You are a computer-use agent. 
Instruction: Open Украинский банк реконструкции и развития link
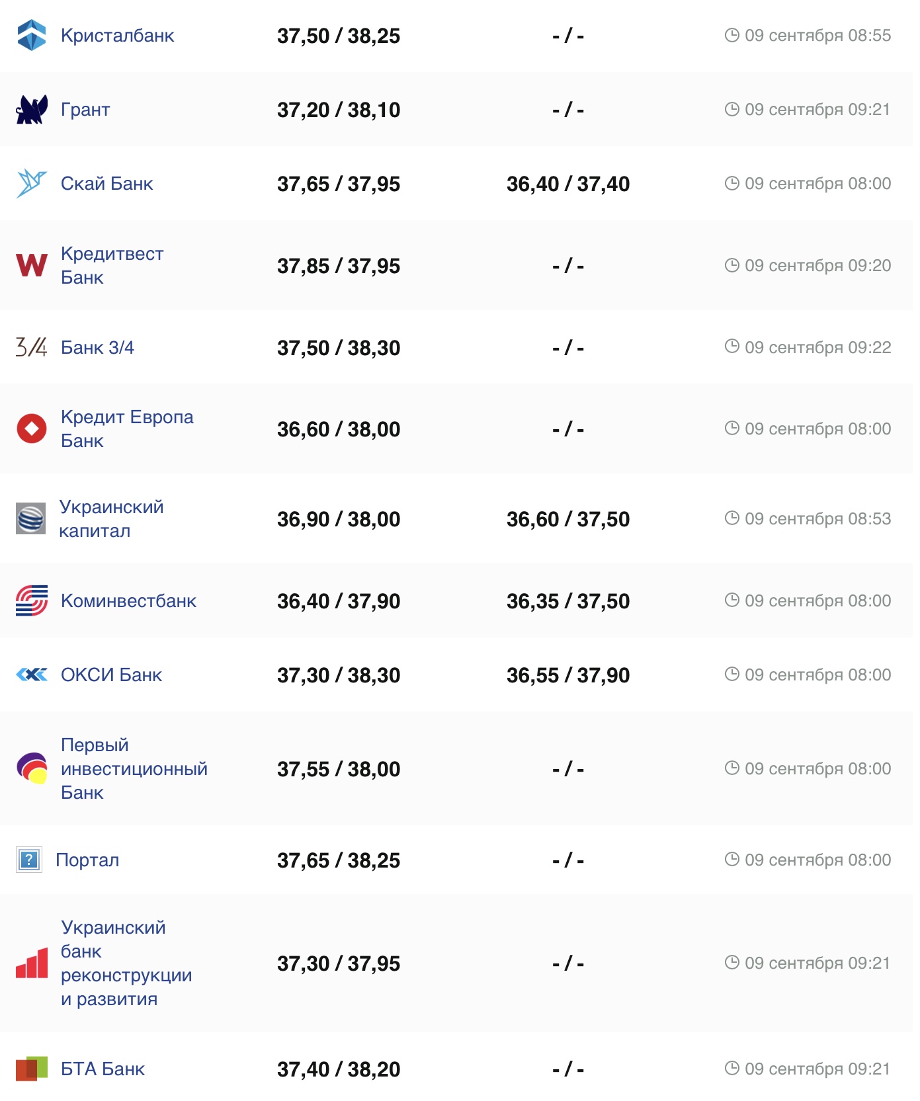point(126,963)
